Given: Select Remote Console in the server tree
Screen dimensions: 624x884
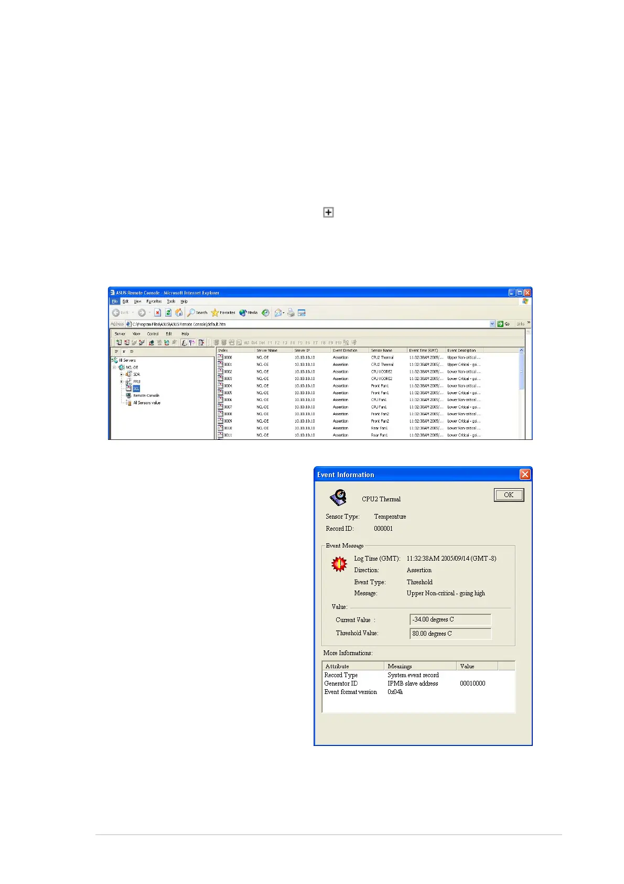Looking at the screenshot, I should pyautogui.click(x=146, y=396).
